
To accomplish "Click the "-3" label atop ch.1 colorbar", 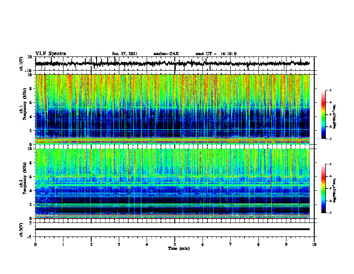I will coord(329,90).
